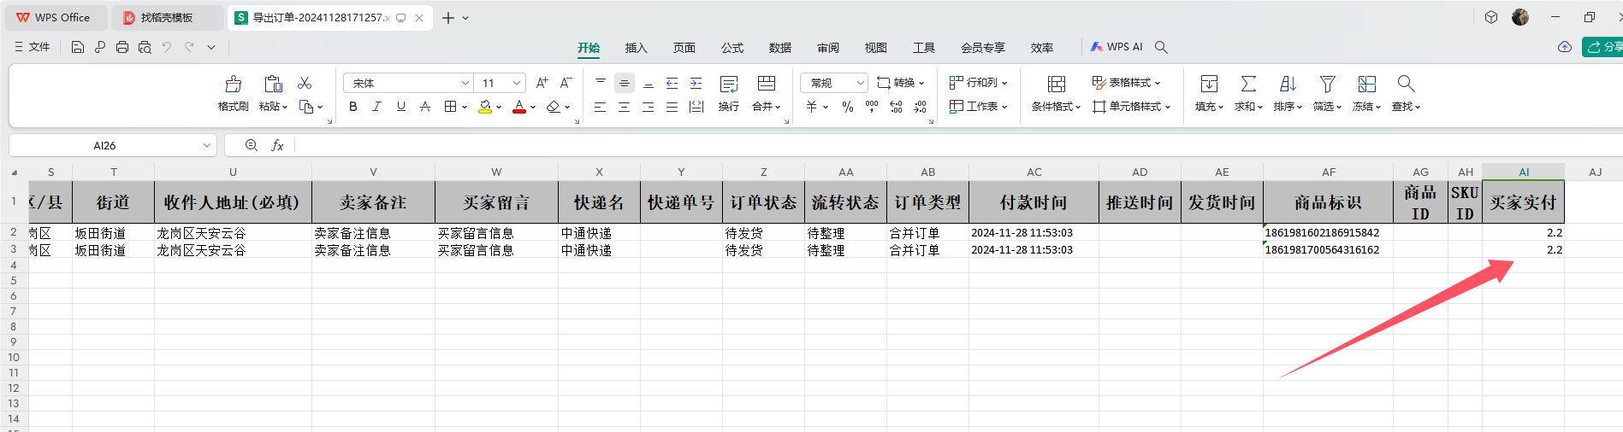Click the undo arrow icon

167,47
